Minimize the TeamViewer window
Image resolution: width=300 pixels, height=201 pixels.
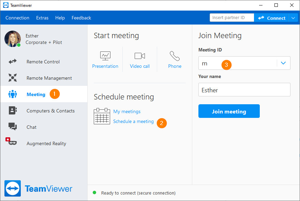coord(261,5)
